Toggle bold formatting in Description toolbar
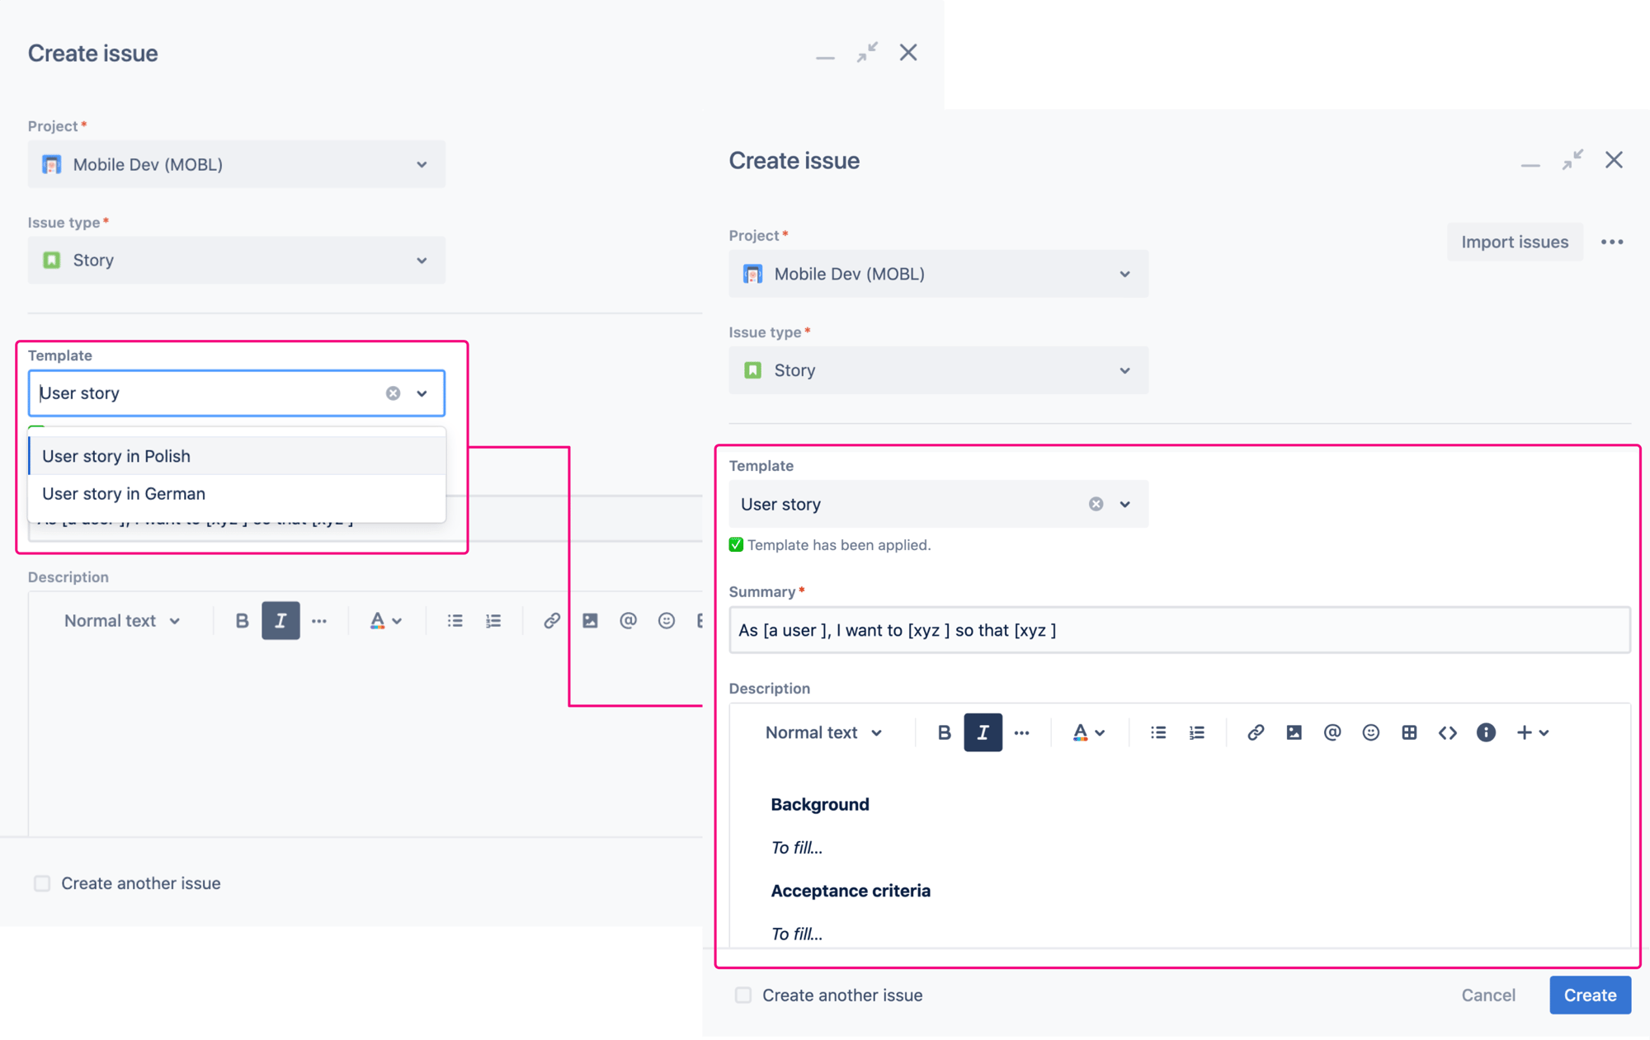 943,732
